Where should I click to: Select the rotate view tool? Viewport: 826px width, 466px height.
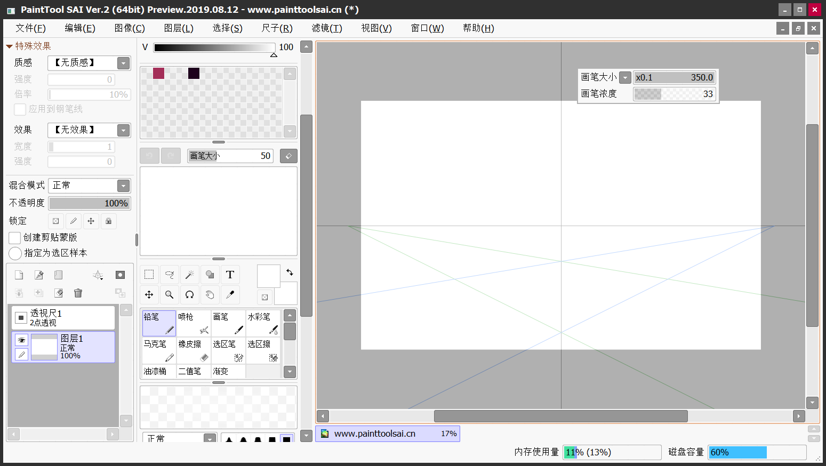[x=189, y=294]
